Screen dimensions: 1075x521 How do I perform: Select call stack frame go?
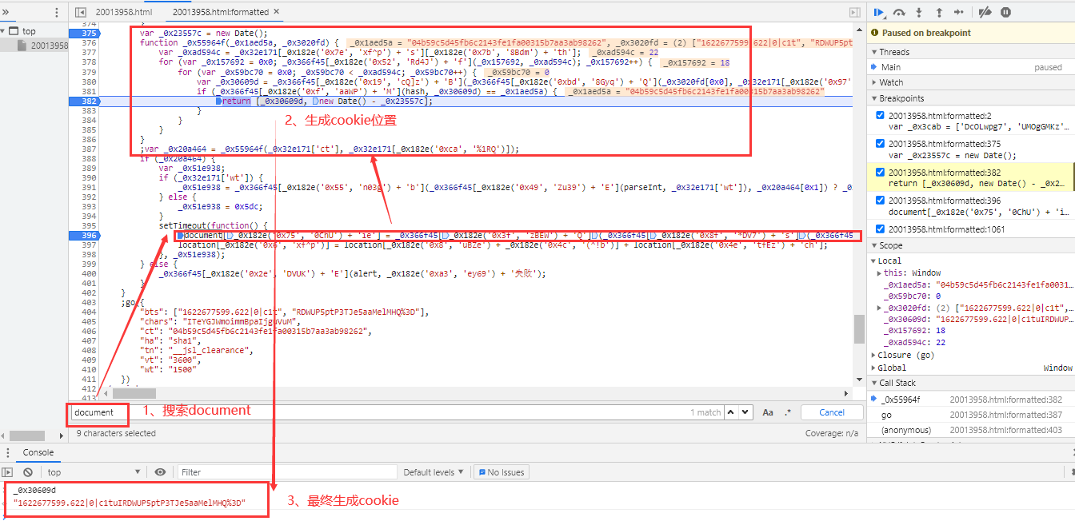point(972,415)
